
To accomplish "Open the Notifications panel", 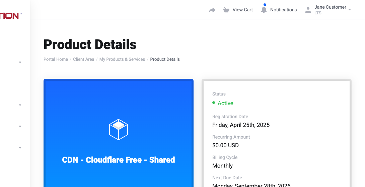I will [283, 10].
